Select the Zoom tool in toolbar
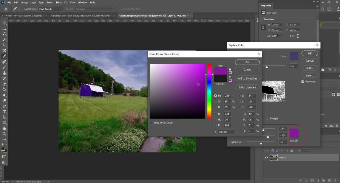Screen dimensions: 340x183 pyautogui.click(x=5, y=134)
